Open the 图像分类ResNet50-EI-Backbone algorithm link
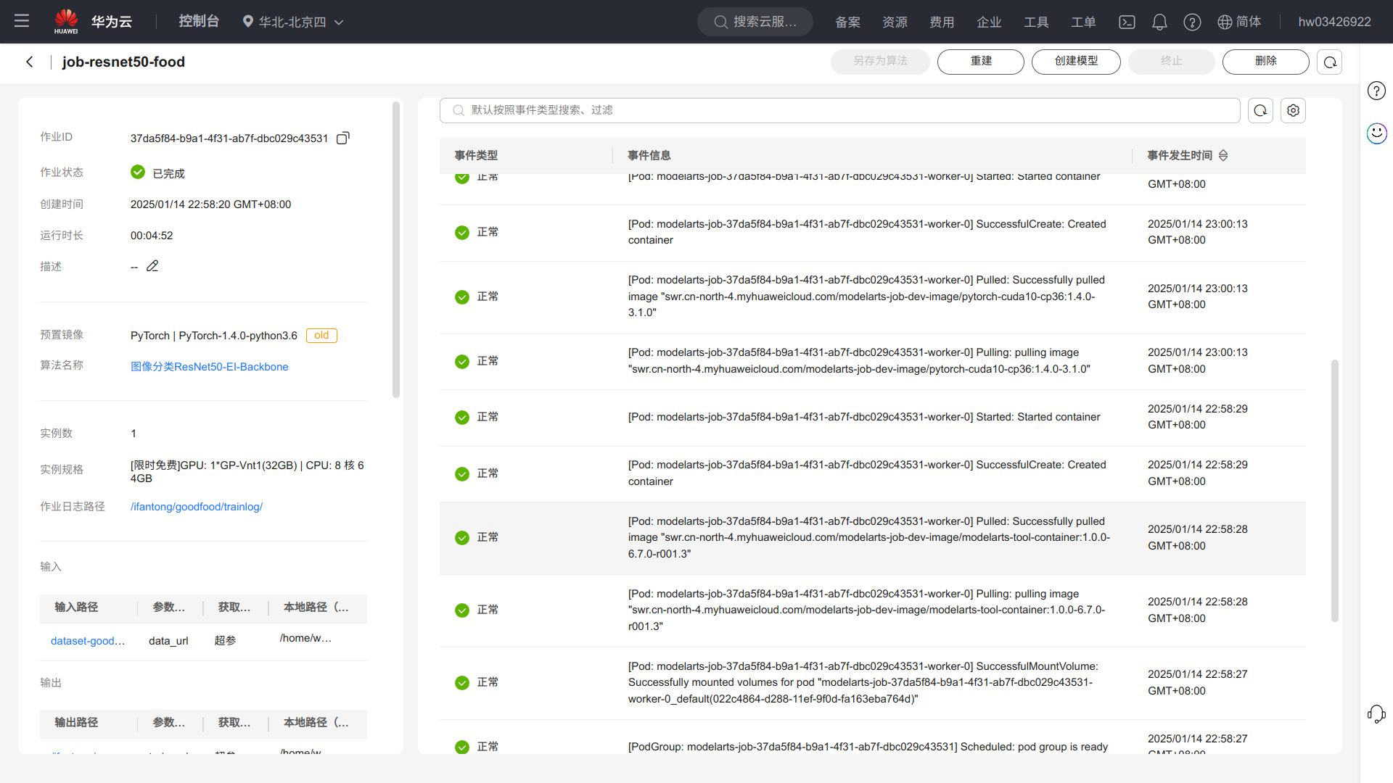The width and height of the screenshot is (1393, 783). pyautogui.click(x=209, y=367)
